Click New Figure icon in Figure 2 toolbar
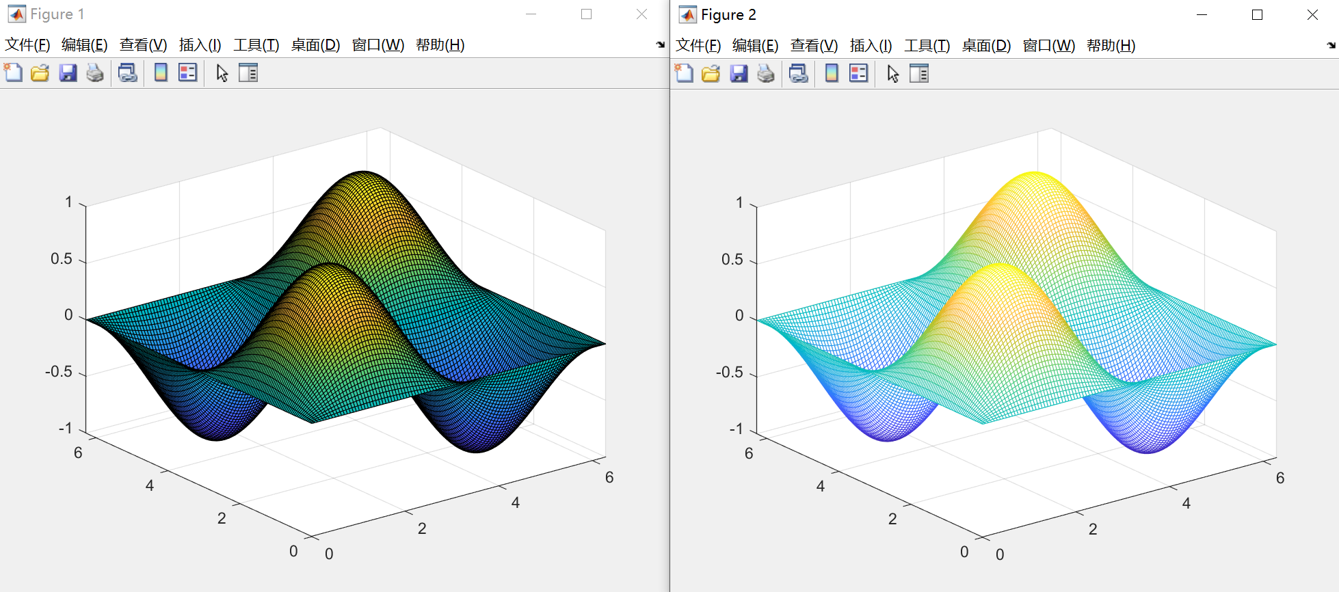 click(x=684, y=73)
